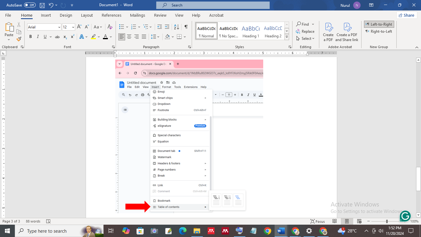Open the File menu

pyautogui.click(x=8, y=15)
